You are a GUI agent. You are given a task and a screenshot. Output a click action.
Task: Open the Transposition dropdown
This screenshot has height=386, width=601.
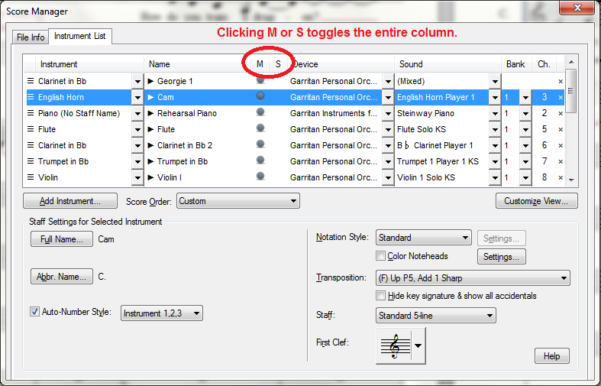473,278
